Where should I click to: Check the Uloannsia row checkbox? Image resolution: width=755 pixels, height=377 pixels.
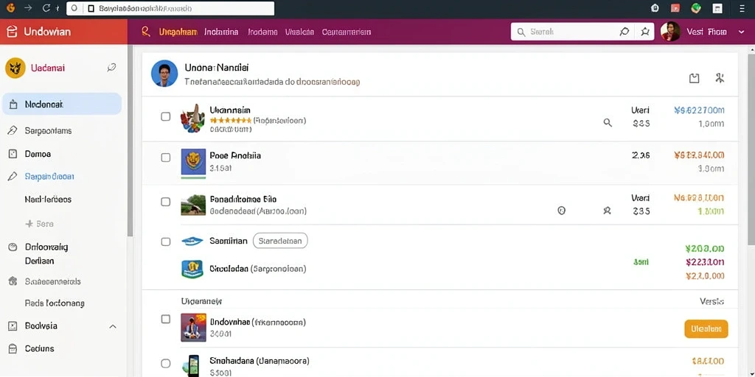tap(166, 116)
